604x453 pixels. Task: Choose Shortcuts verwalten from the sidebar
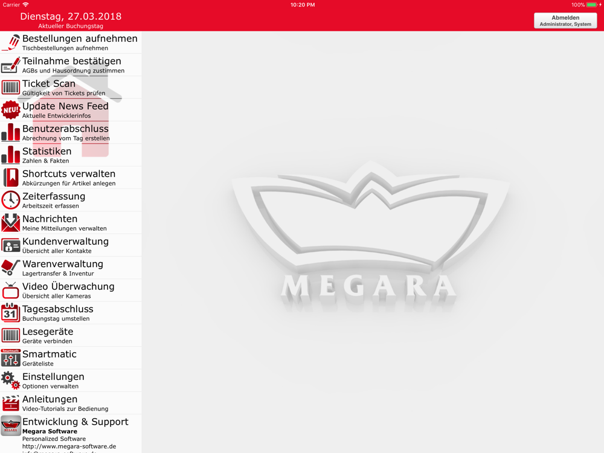click(68, 178)
